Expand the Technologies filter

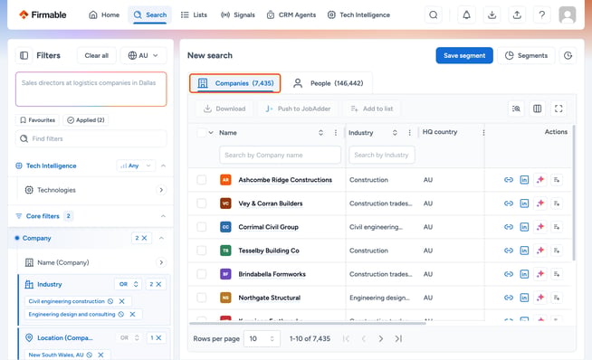pyautogui.click(x=161, y=190)
